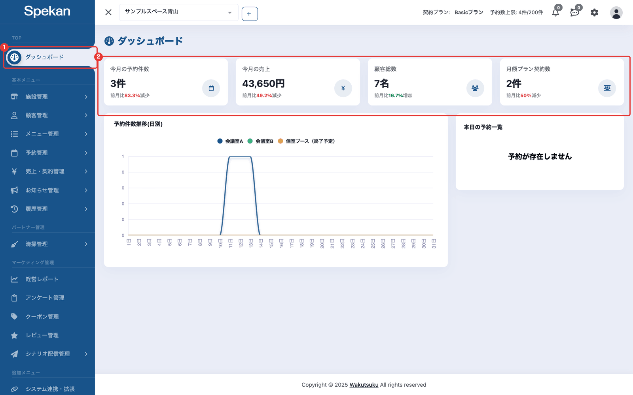Screen dimensions: 633x395
Task: Click the お知らせ管理 megaphone icon
Action: pyautogui.click(x=14, y=190)
